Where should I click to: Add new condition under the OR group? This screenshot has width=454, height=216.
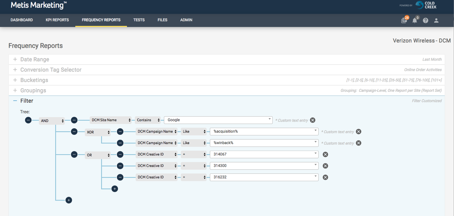click(x=115, y=189)
